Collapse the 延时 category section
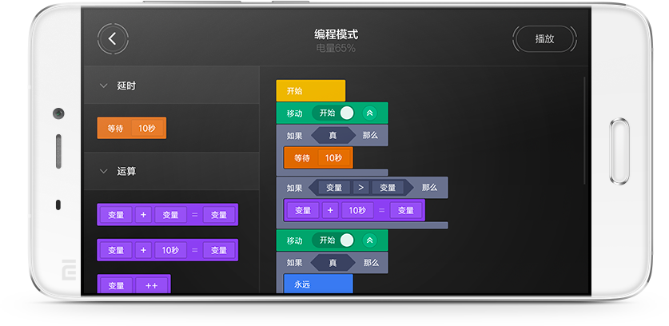This screenshot has height=326, width=669. pos(103,85)
